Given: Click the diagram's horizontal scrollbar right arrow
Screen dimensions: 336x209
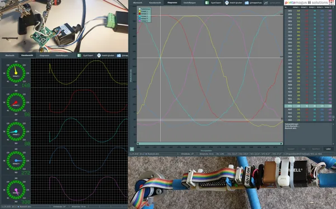Looking at the screenshot, I should coord(282,143).
